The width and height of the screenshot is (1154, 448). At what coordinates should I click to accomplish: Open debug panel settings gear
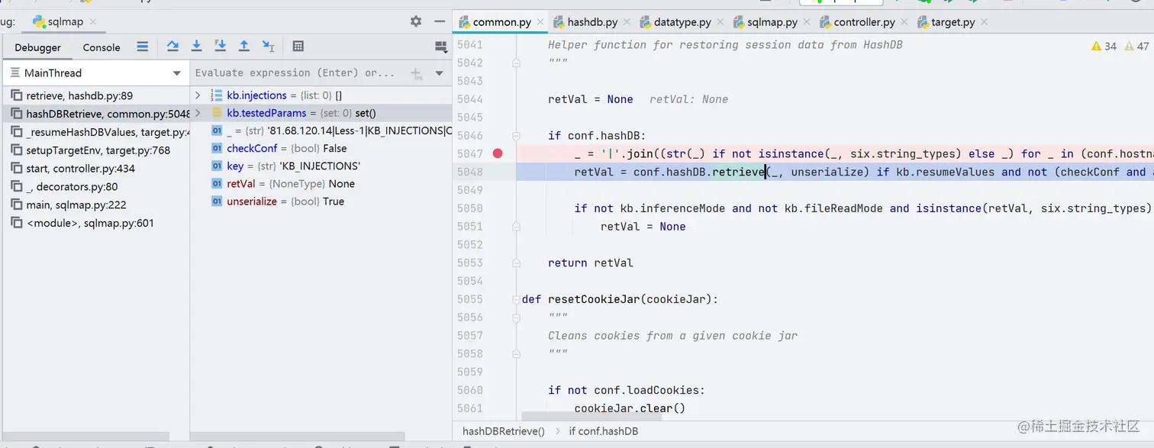pos(415,21)
